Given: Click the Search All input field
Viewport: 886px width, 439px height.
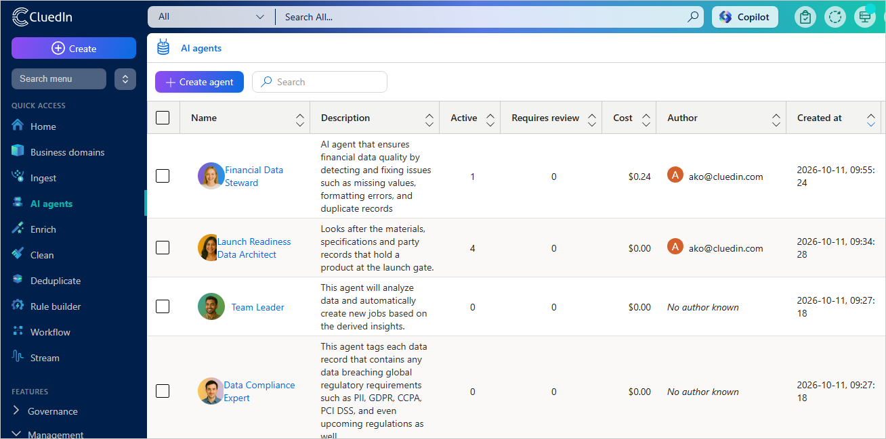Looking at the screenshot, I should click(x=481, y=17).
